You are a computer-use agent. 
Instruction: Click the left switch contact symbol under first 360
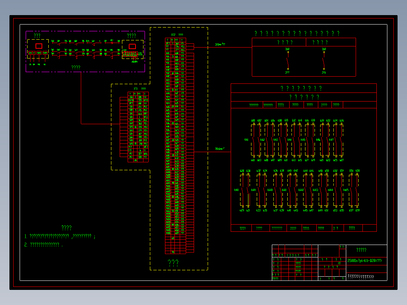[x=288, y=61]
